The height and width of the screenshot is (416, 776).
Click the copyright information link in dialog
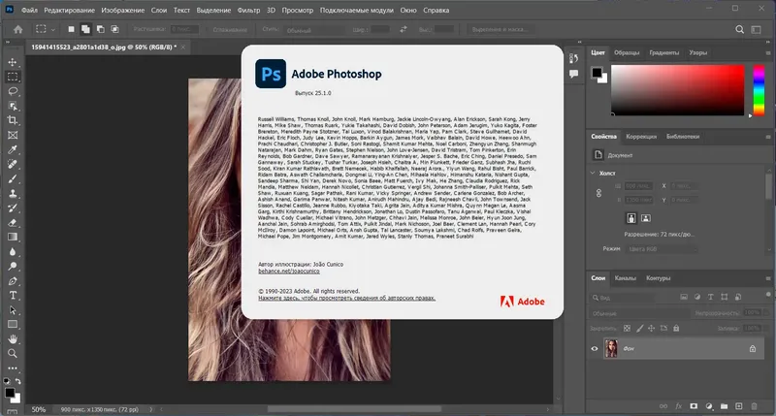tap(346, 298)
